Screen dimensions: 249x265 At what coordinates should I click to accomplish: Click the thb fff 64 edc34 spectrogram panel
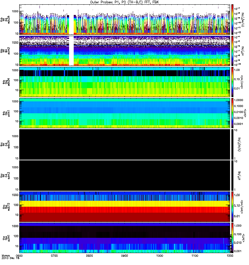click(125, 20)
